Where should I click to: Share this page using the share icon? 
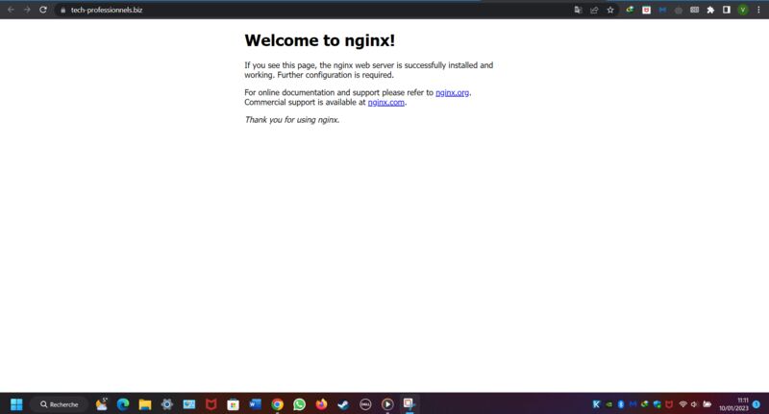(594, 10)
